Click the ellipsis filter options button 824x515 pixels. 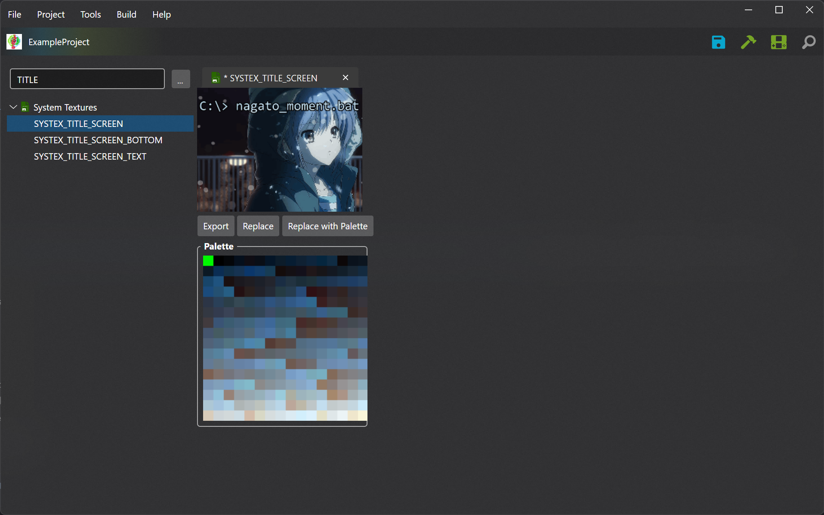click(181, 79)
